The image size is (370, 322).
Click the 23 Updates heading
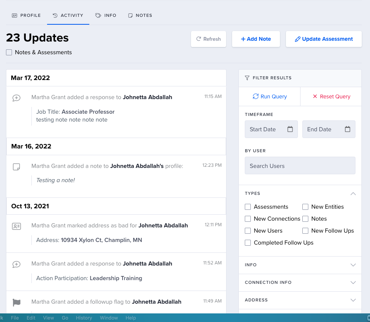[x=37, y=38]
